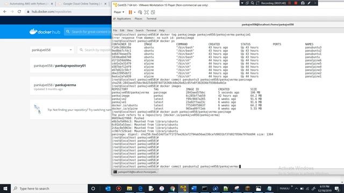Image resolution: width=344 pixels, height=193 pixels.
Task: Open Microsoft Word from the taskbar
Action: 194,188
